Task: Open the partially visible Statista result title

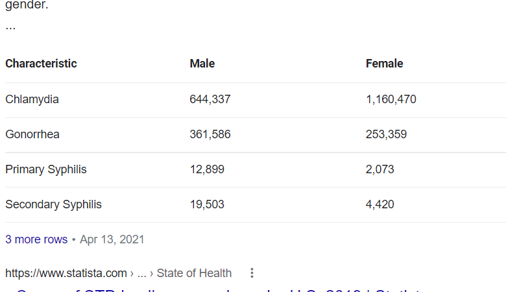Action: click(x=219, y=290)
